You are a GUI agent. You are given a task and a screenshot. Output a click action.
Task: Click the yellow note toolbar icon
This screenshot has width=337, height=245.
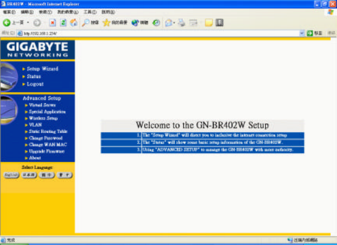click(x=209, y=22)
